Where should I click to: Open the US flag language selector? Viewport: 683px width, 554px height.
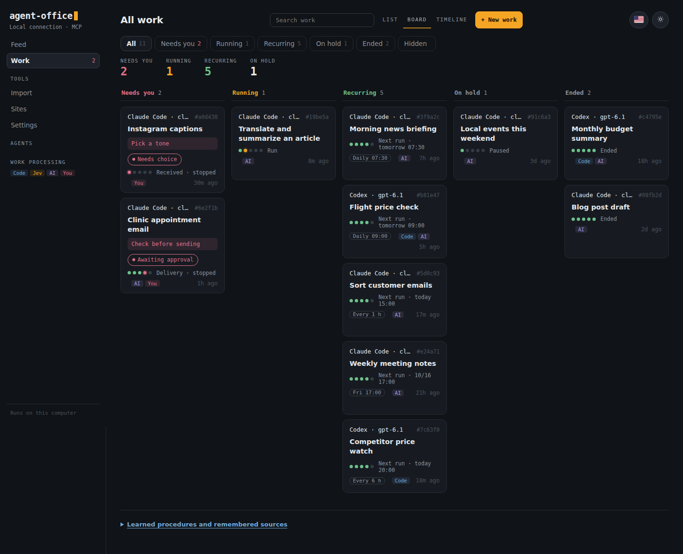[639, 19]
